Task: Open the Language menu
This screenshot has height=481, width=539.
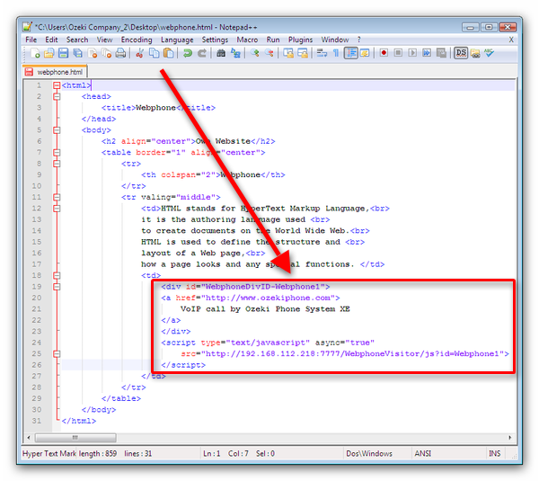Action: click(x=177, y=40)
